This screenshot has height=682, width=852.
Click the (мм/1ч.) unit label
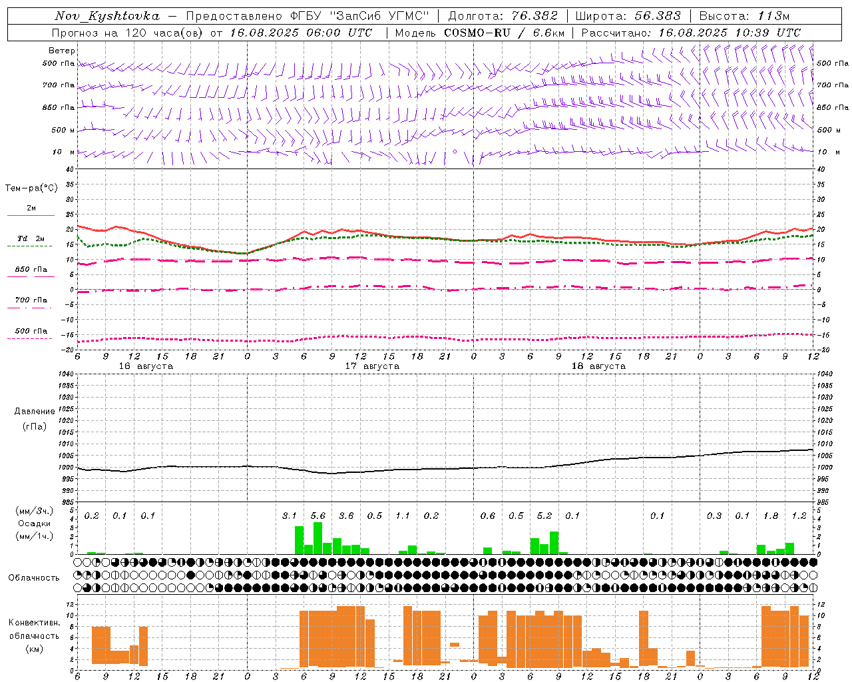[35, 535]
